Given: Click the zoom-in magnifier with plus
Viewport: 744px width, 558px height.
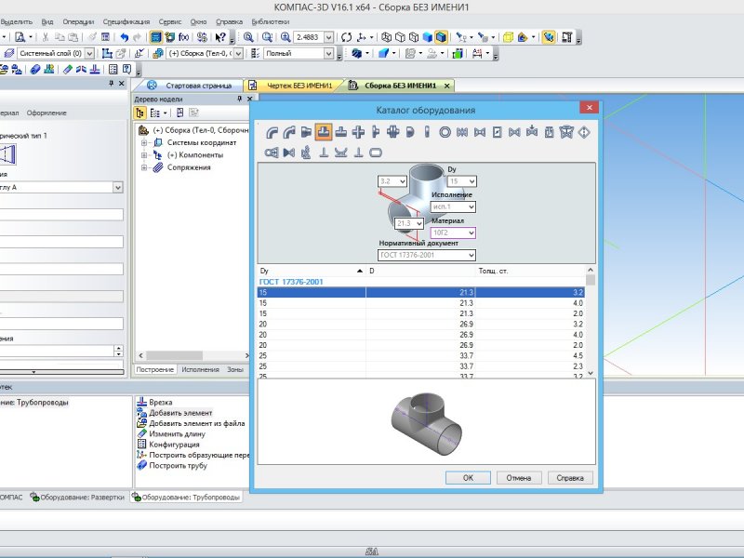Looking at the screenshot, I should (286, 37).
